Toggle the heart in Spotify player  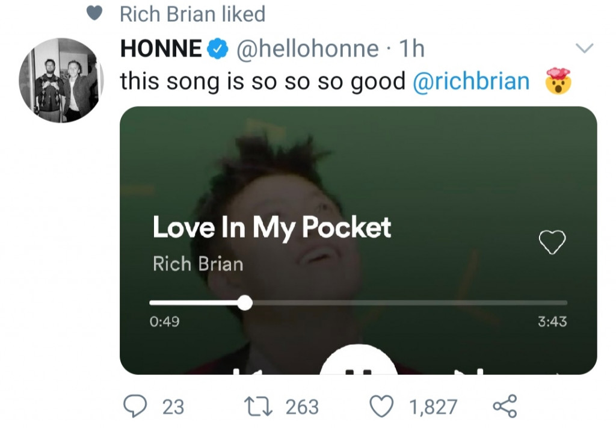(x=552, y=242)
